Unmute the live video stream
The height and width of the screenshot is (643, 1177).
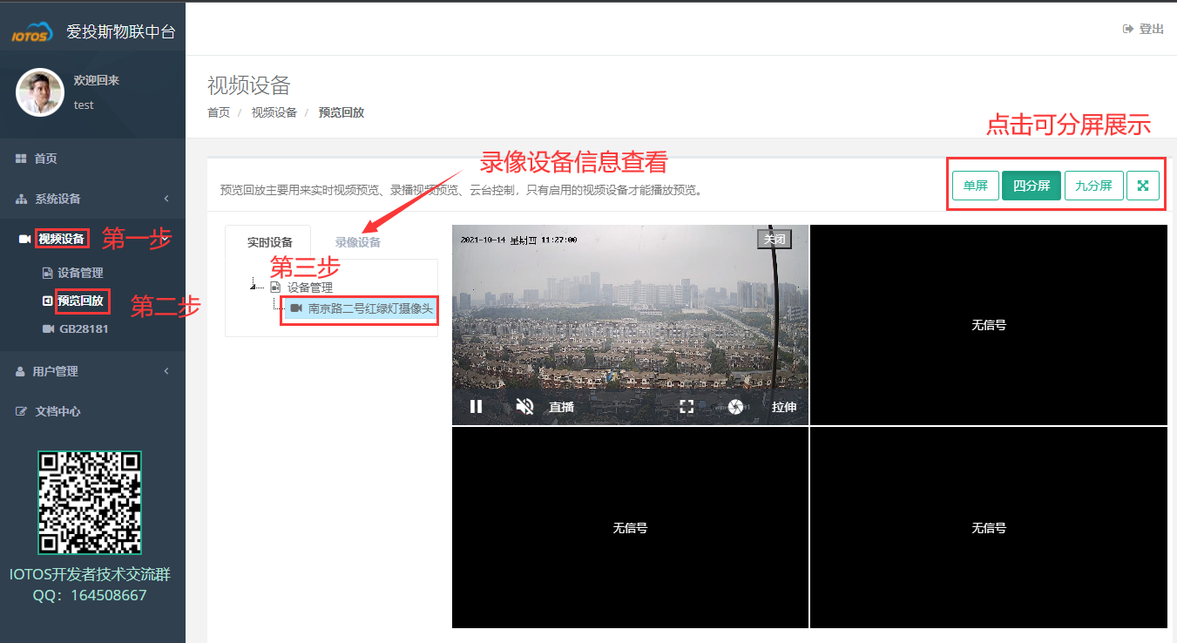pyautogui.click(x=524, y=406)
